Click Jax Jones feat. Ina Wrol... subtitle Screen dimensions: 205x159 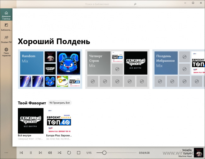(58, 139)
